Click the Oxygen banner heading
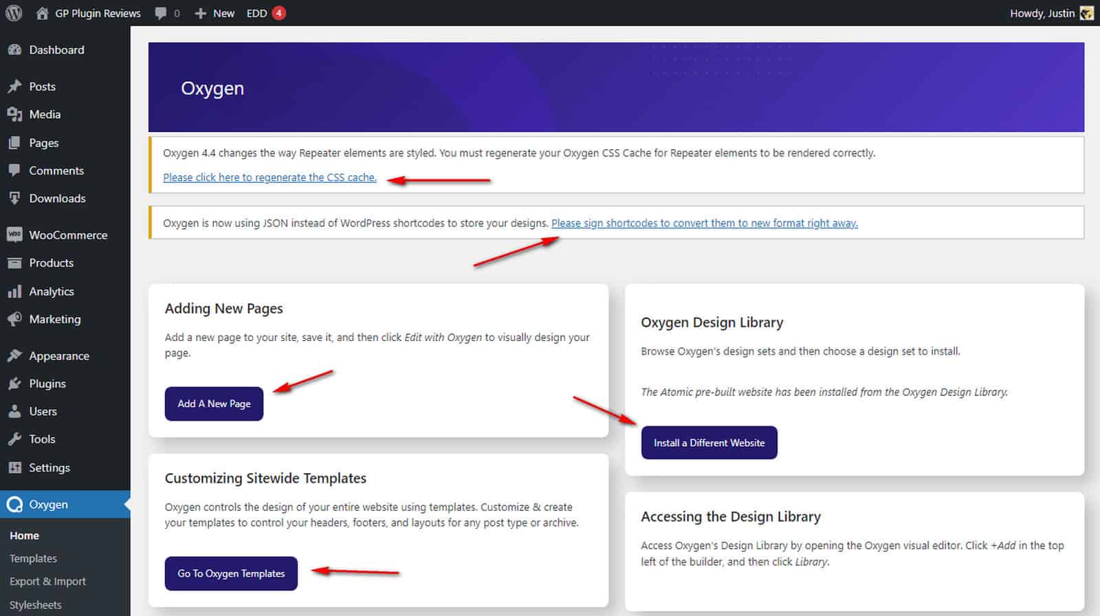 click(x=212, y=88)
